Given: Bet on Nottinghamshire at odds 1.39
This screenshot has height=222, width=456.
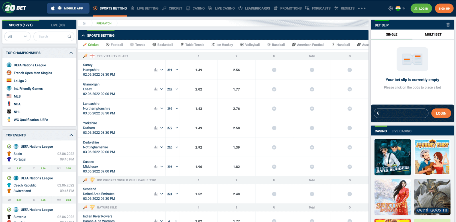Looking at the screenshot, I should [236, 147].
